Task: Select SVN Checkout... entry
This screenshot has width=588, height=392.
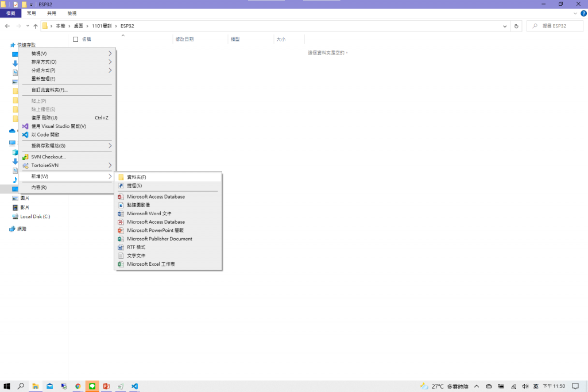Action: [67, 157]
